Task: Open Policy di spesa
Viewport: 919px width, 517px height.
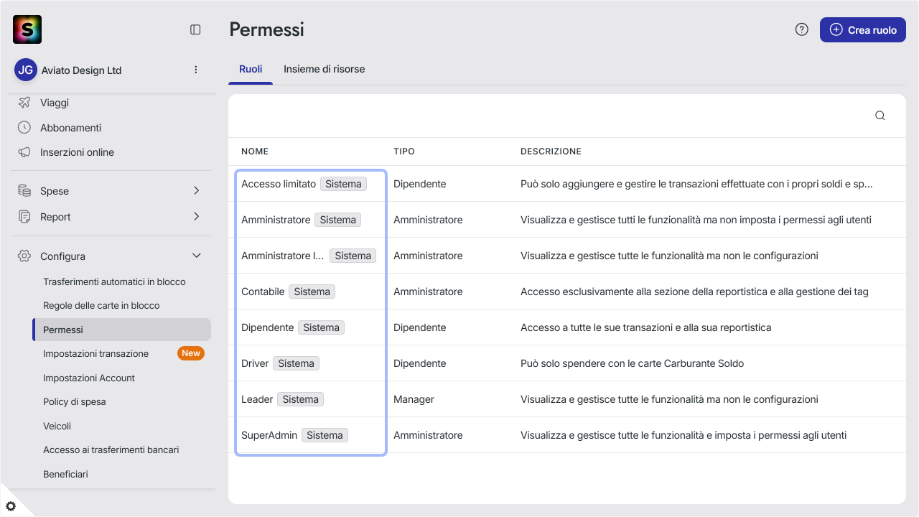Action: click(75, 401)
